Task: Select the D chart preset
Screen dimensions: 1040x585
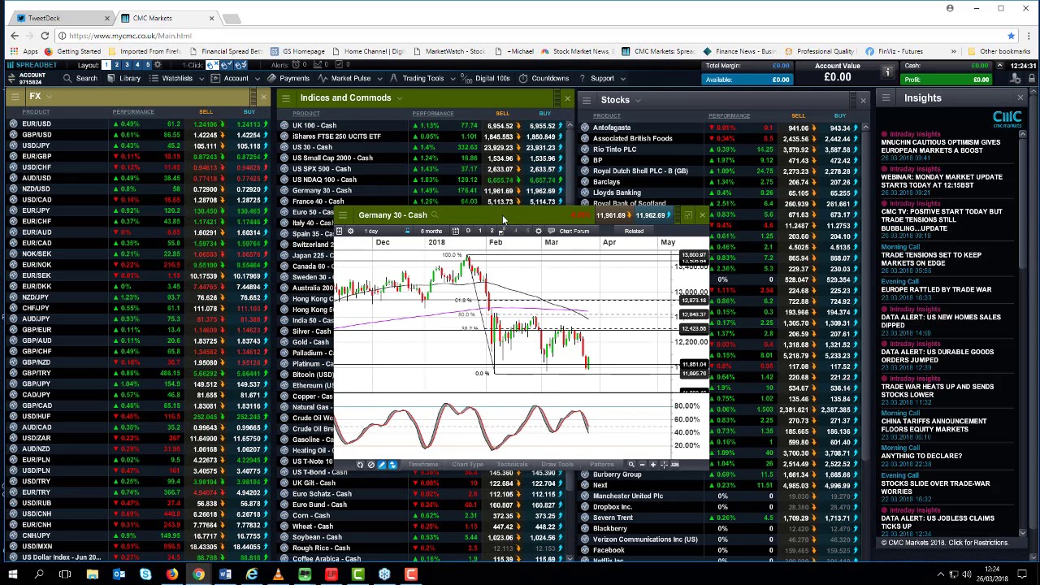Action: click(468, 232)
